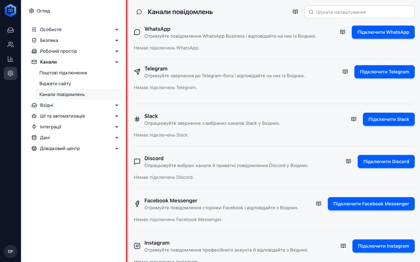Click Підключити Telegram button
The height and width of the screenshot is (262, 420).
point(384,72)
